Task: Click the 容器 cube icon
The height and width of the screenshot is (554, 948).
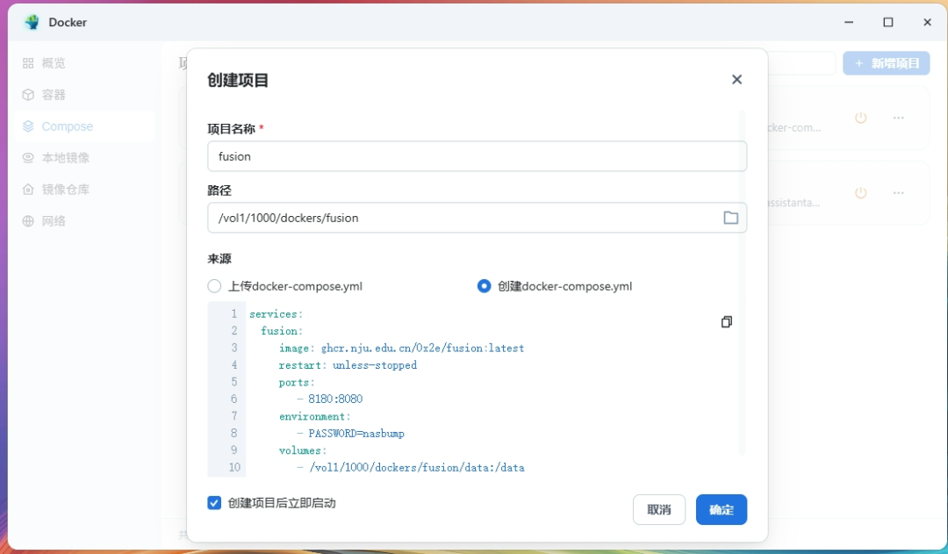Action: pos(28,94)
